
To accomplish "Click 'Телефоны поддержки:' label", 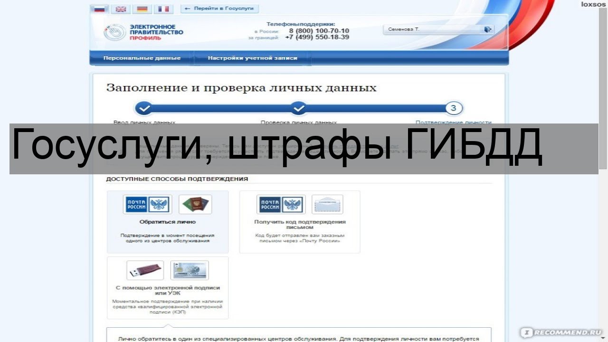I will coord(300,24).
